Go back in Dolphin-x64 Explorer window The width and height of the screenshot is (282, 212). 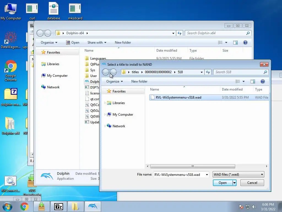coord(40,33)
